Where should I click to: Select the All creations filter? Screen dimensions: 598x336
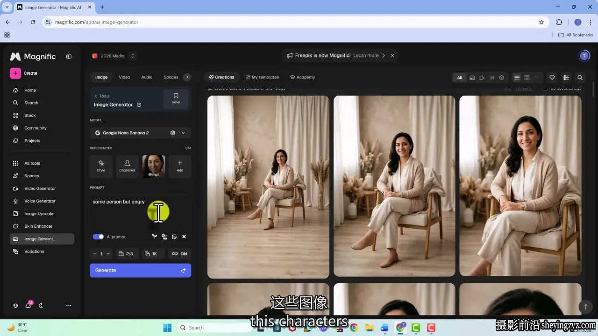460,77
